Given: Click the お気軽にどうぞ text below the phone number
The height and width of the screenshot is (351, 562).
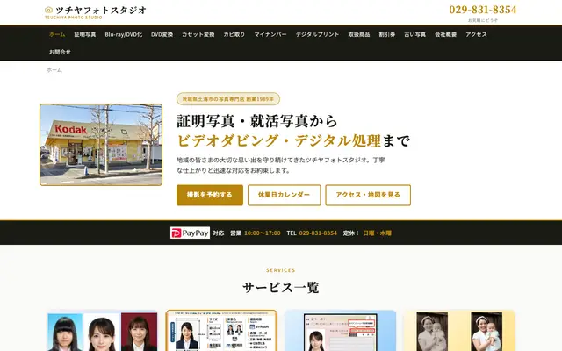Looking at the screenshot, I should (483, 20).
